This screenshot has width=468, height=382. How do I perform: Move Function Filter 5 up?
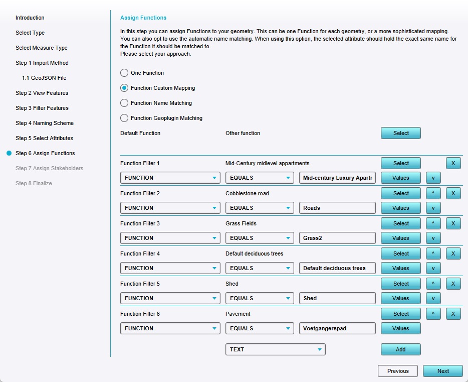pos(433,284)
